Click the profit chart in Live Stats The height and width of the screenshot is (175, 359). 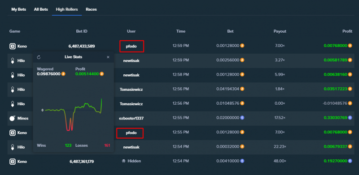pos(73,114)
